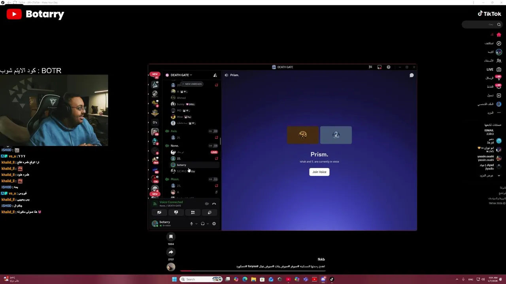Open noise suppression waveform icon
The height and width of the screenshot is (284, 506).
(207, 204)
